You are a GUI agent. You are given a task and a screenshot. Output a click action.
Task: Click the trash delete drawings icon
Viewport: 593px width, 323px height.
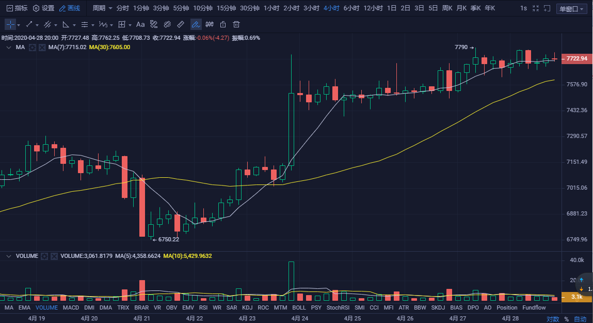tap(236, 24)
